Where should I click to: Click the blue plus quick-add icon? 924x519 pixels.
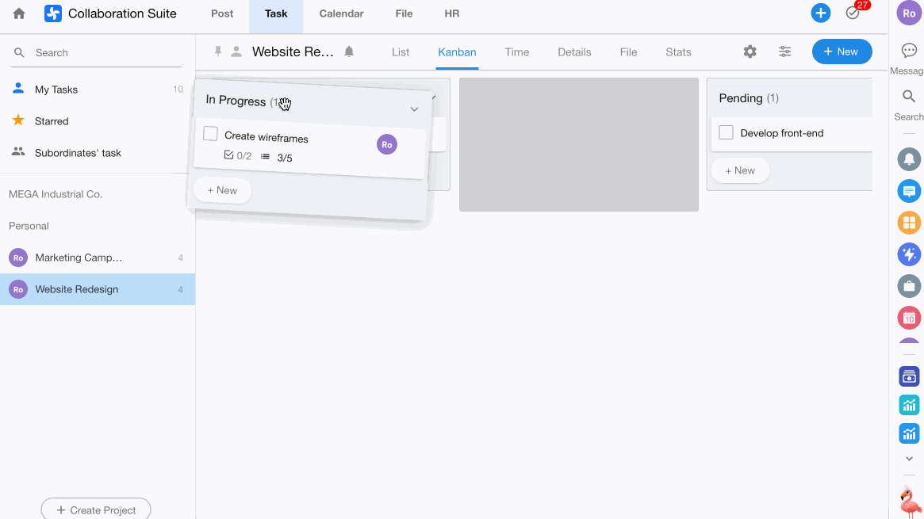(820, 13)
